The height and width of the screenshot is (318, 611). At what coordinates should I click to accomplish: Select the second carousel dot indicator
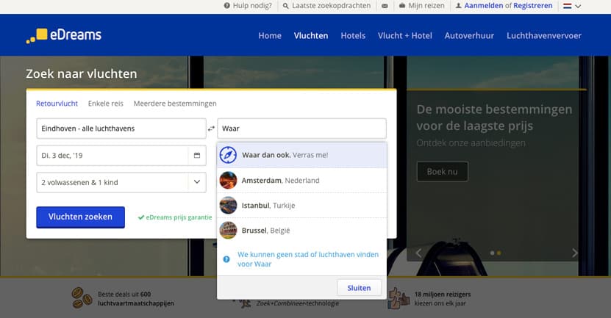click(499, 253)
